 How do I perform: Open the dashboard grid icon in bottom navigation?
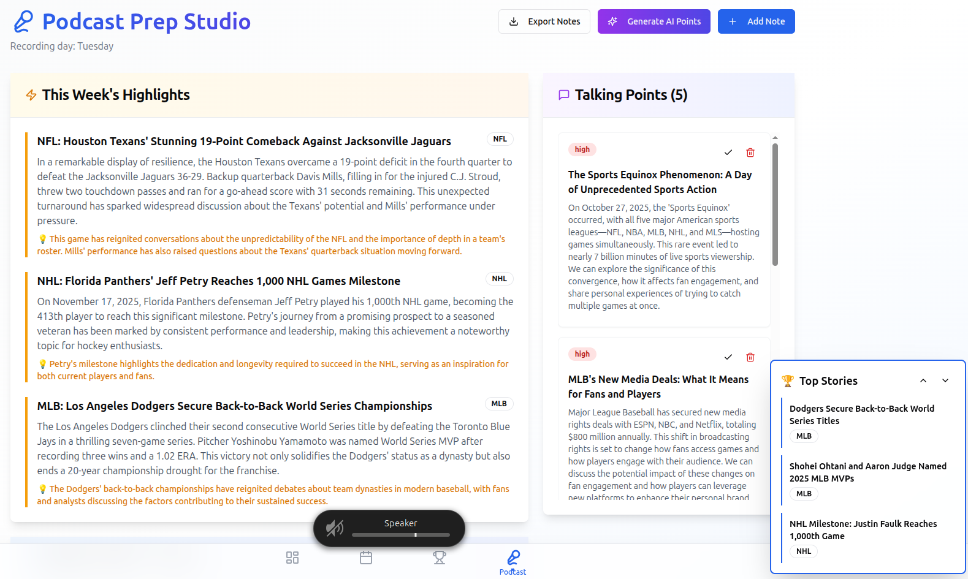click(x=292, y=558)
